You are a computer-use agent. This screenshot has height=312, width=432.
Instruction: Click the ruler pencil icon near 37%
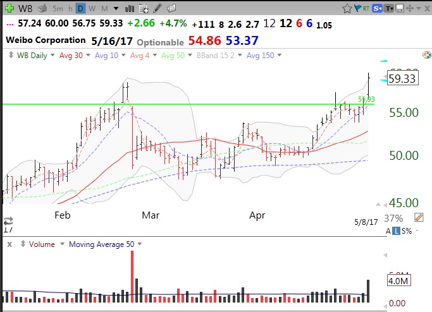[419, 217]
